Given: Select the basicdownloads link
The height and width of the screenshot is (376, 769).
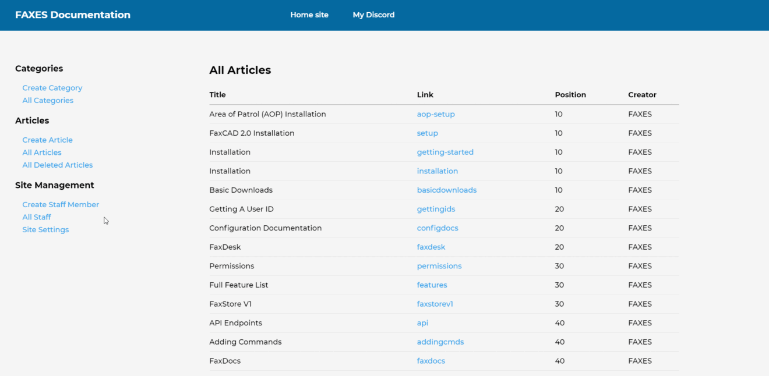Looking at the screenshot, I should (447, 190).
